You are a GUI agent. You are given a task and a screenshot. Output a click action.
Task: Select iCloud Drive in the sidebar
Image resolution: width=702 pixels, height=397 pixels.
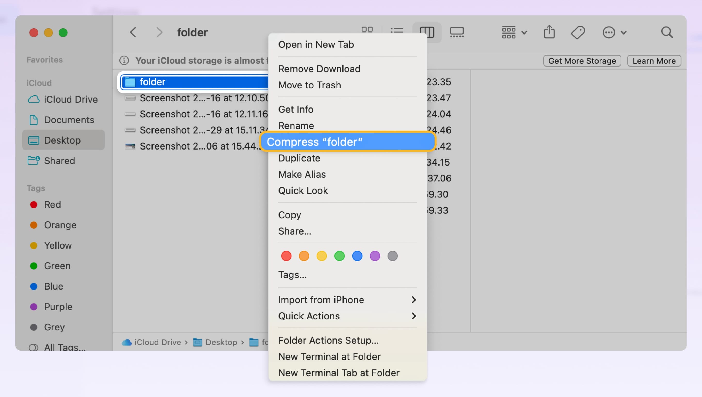pyautogui.click(x=70, y=99)
